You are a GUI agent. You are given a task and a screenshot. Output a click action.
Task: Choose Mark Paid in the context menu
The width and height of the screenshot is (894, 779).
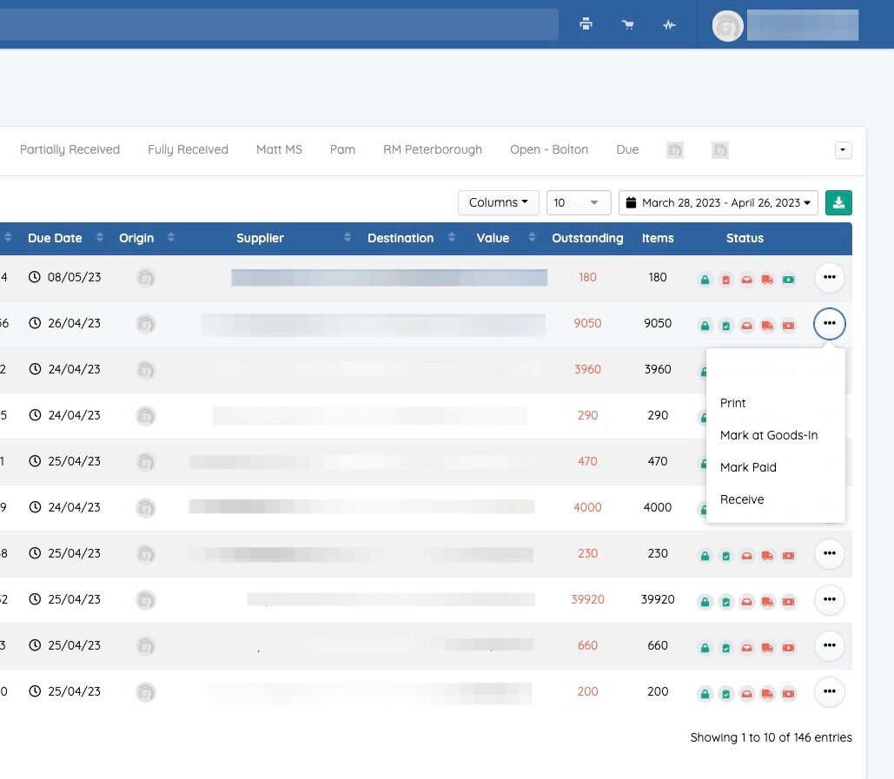[748, 467]
